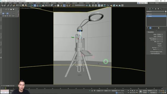167x94 pixels.
Task: Open the Create Selection Set dropdown
Action: [80, 5]
